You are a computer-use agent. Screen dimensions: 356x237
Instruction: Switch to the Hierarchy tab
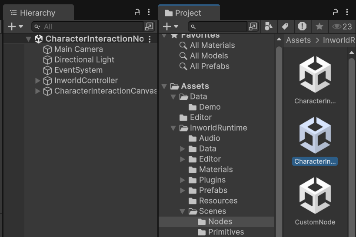coord(38,13)
